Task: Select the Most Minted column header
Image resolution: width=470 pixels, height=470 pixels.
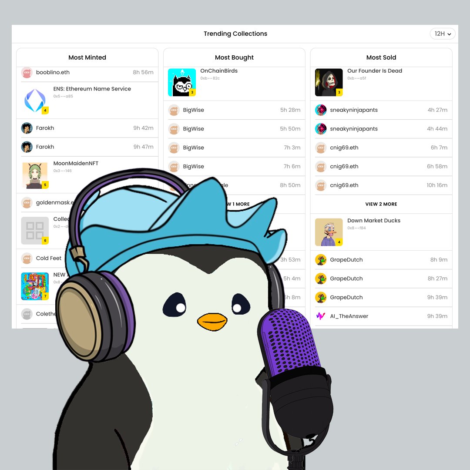Action: tap(87, 57)
